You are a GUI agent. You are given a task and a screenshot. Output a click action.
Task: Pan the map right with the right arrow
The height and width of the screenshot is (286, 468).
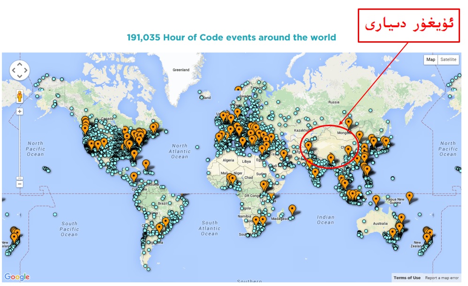pos(26,70)
